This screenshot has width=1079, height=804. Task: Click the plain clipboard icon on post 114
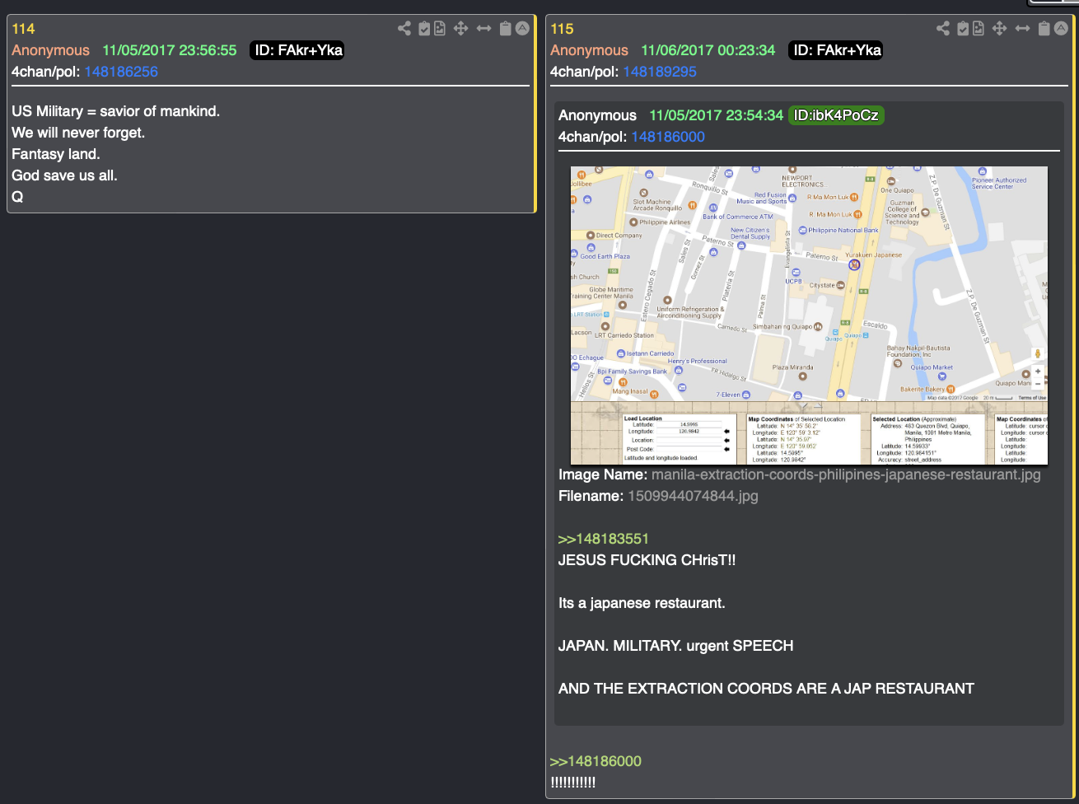[x=506, y=29]
